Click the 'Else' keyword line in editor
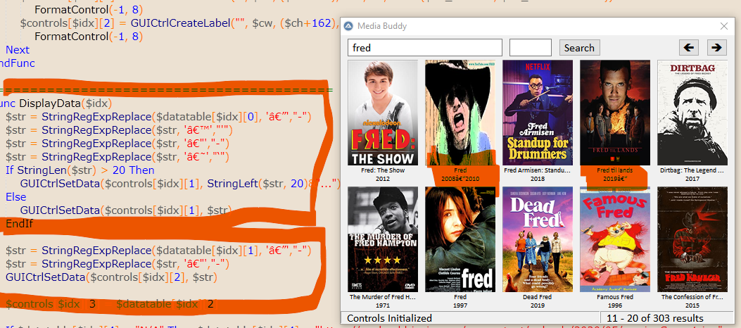This screenshot has height=328, width=741. pos(16,196)
